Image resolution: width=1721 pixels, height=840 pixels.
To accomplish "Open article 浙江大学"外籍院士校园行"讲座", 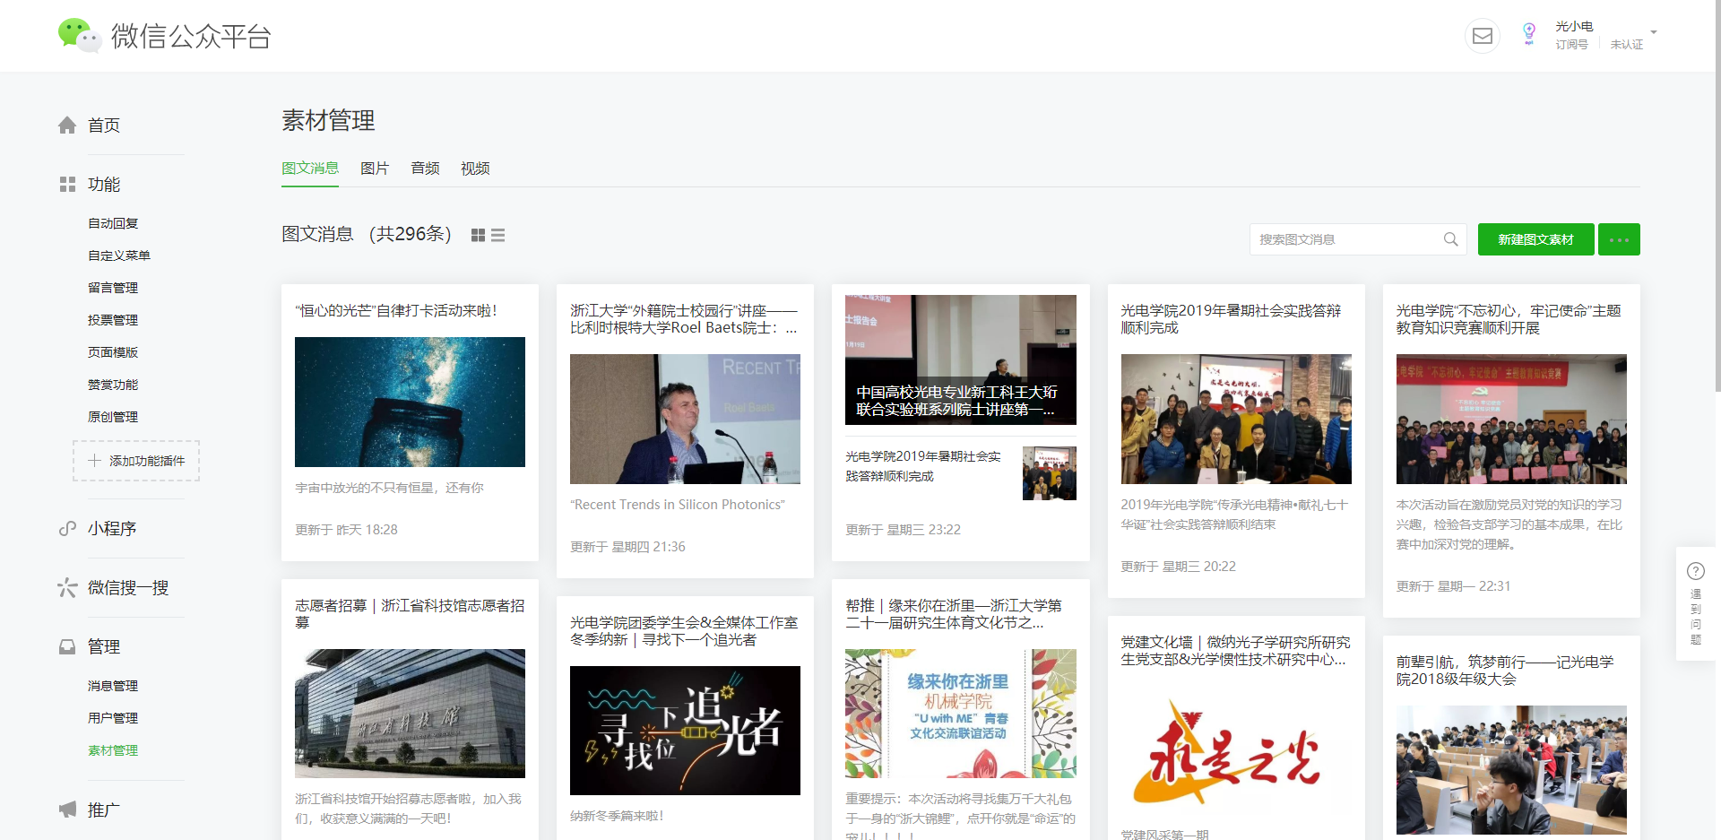I will coord(684,319).
